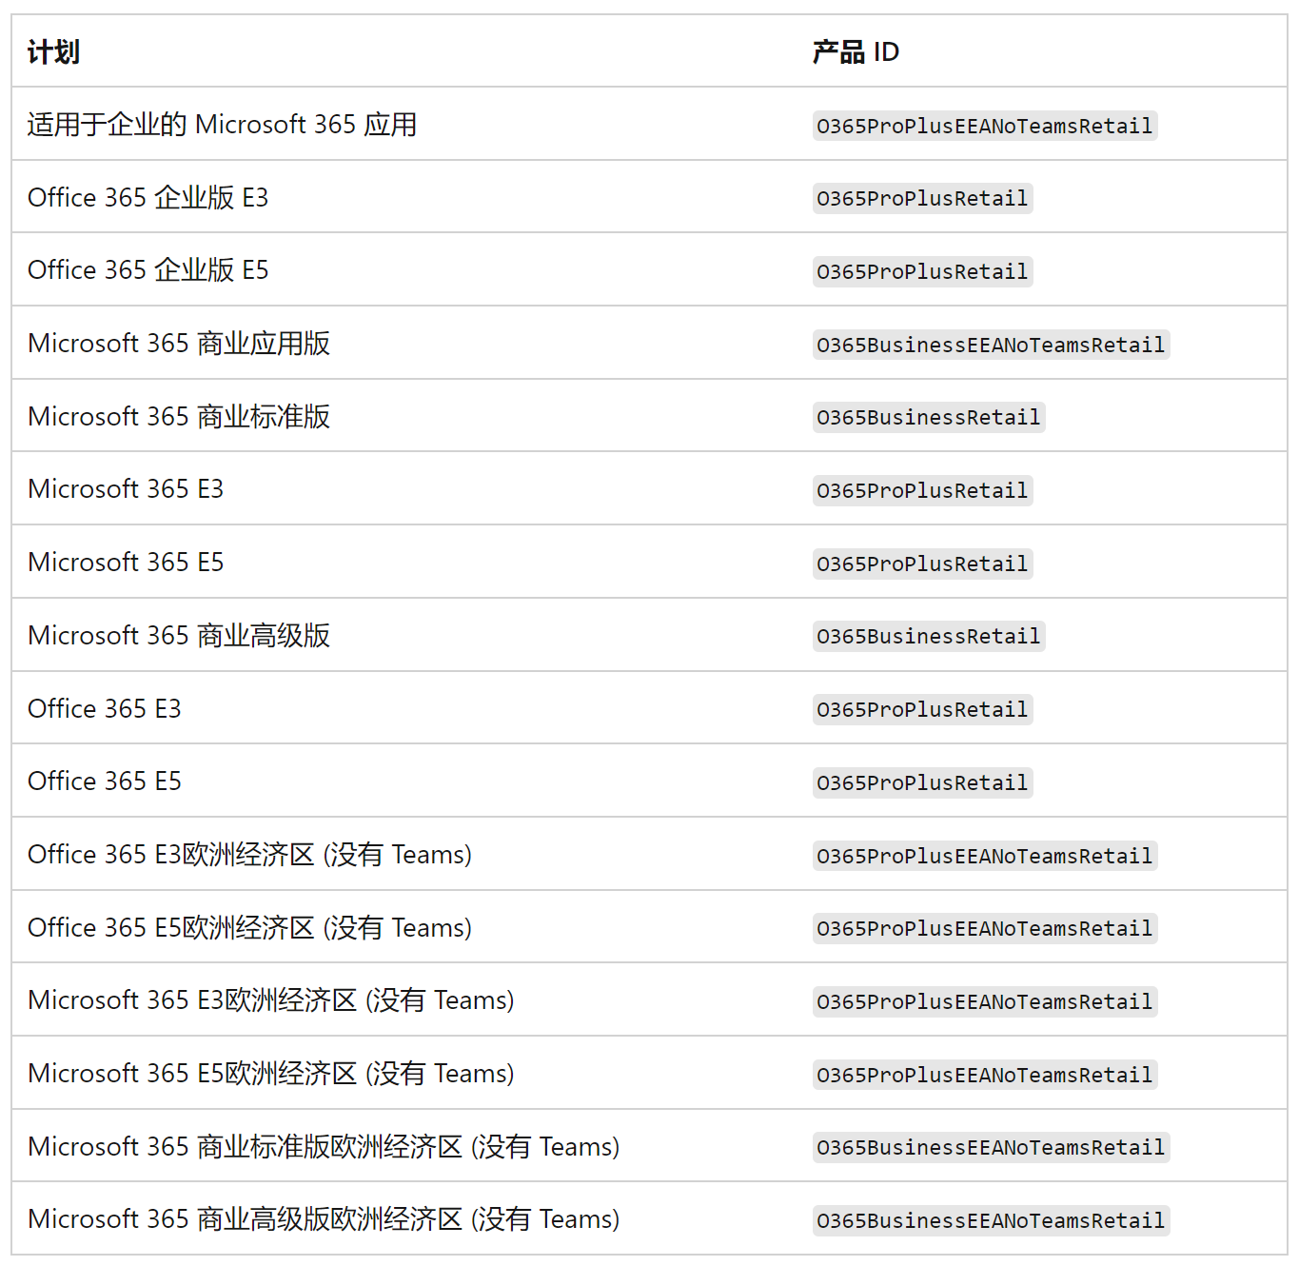Click product ID for Microsoft 365 E3欧洲经济区
The width and height of the screenshot is (1299, 1266).
tap(985, 1001)
